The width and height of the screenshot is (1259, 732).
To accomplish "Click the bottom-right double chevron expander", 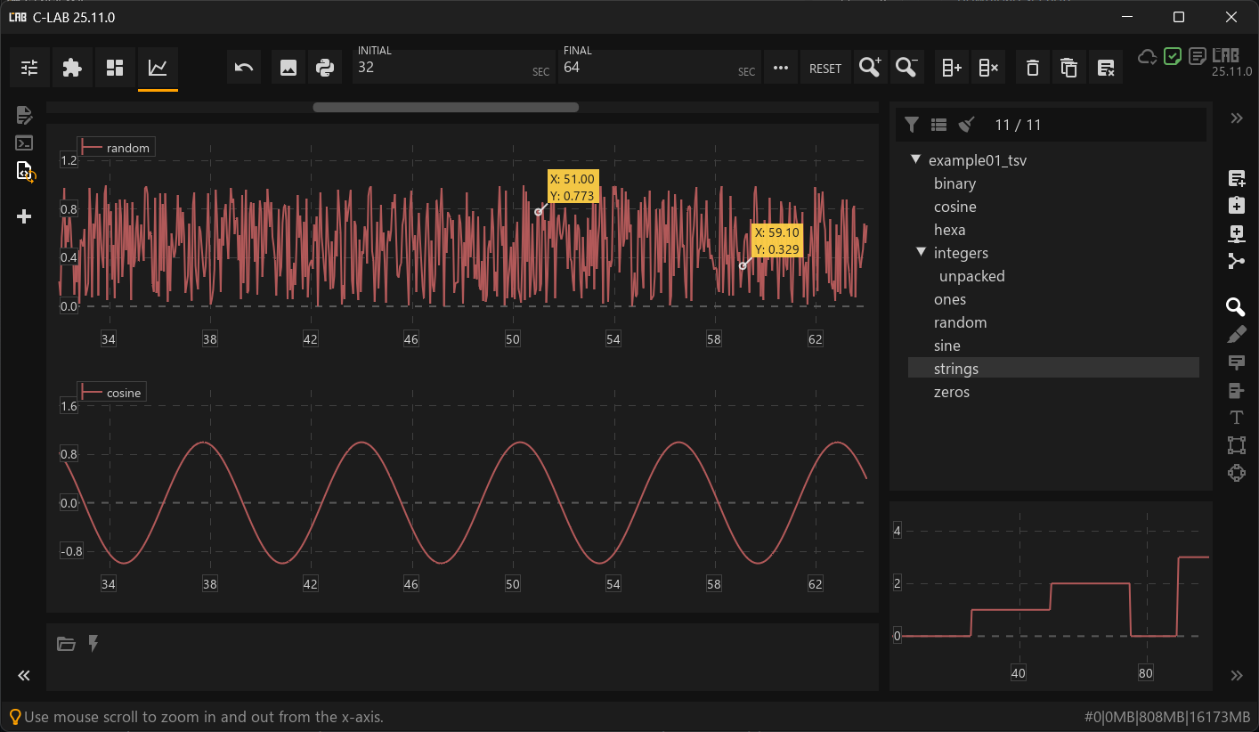I will [x=1237, y=676].
